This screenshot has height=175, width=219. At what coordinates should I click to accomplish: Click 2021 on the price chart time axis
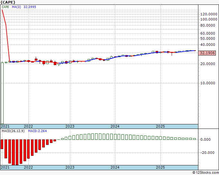[5, 126]
